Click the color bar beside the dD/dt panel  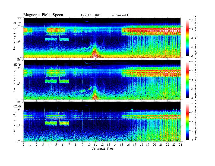point(187,79)
